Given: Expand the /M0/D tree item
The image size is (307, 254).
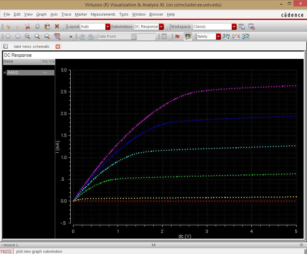Looking at the screenshot, I should (5, 73).
